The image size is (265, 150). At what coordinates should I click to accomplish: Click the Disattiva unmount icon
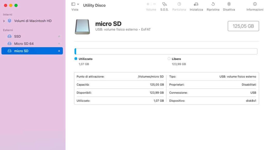click(229, 4)
